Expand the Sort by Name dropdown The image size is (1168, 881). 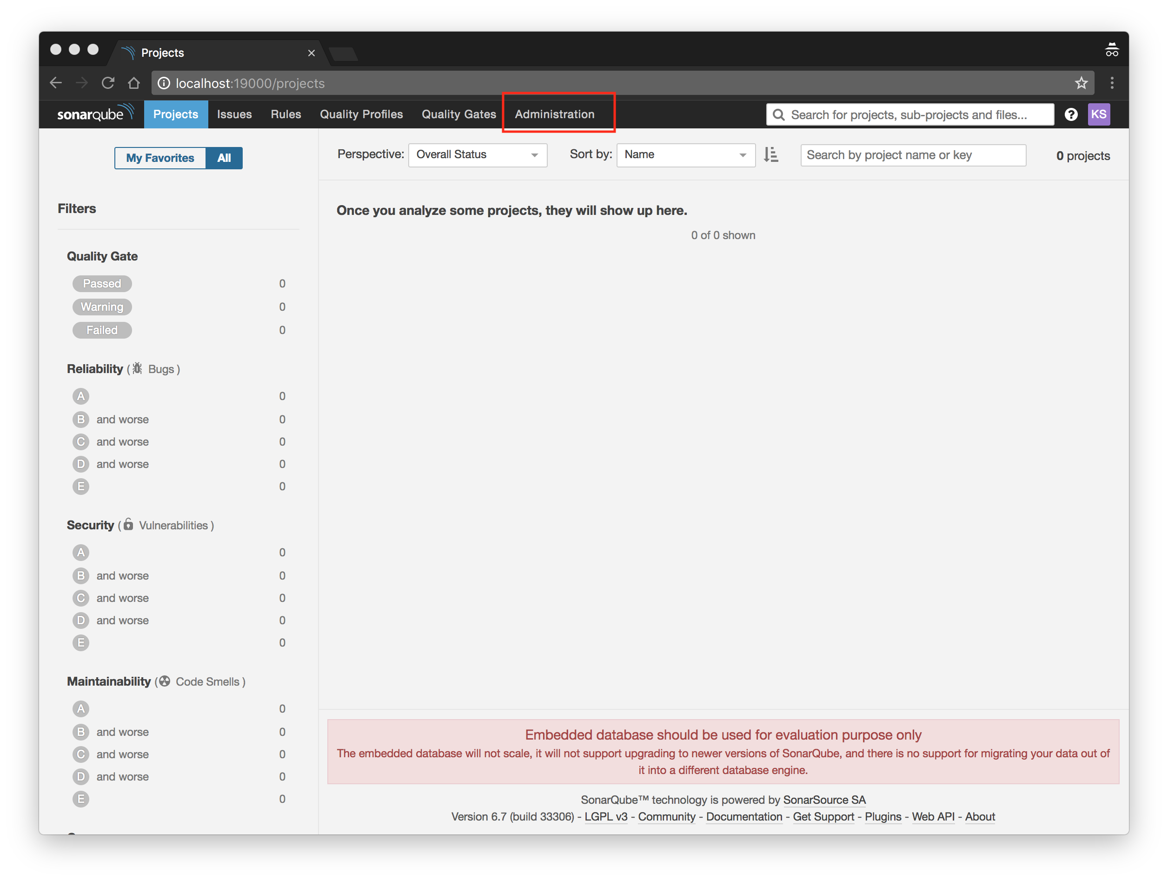685,155
